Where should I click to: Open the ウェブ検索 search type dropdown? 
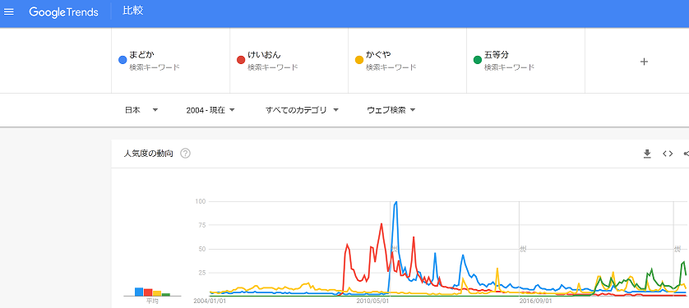[x=391, y=110]
